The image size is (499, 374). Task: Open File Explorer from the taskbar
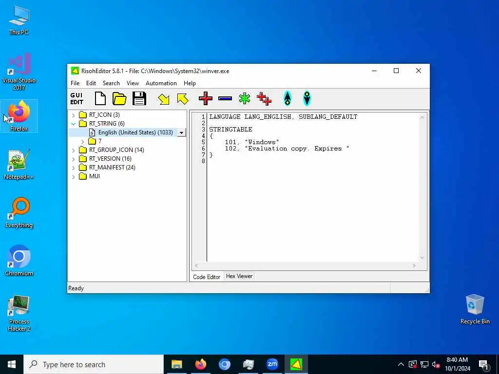coord(176,364)
